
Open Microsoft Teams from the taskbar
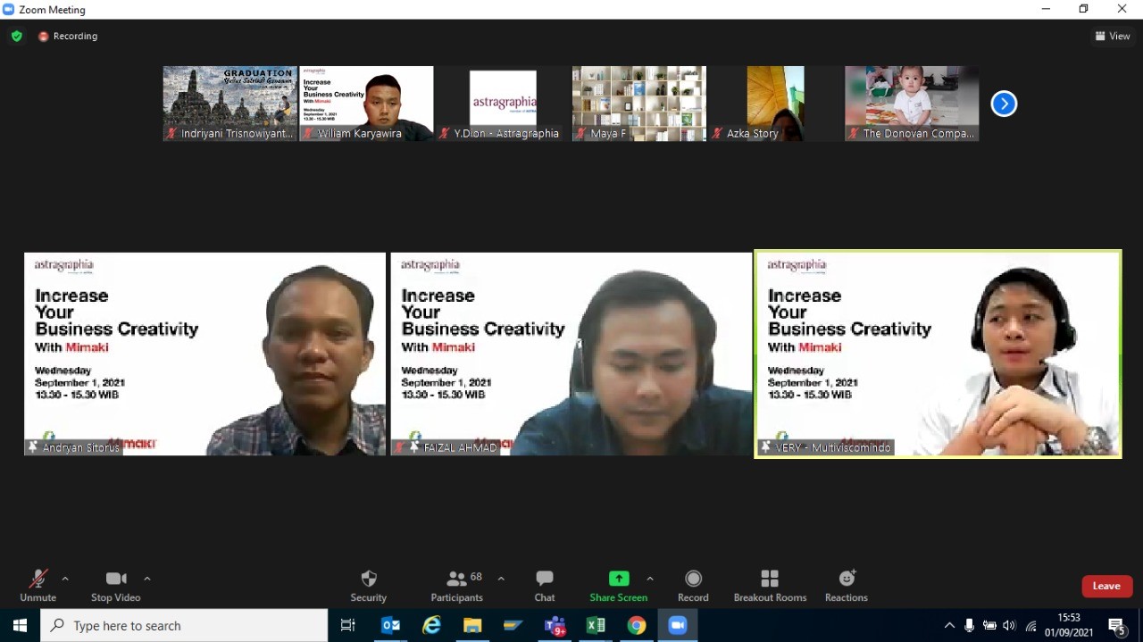[555, 625]
